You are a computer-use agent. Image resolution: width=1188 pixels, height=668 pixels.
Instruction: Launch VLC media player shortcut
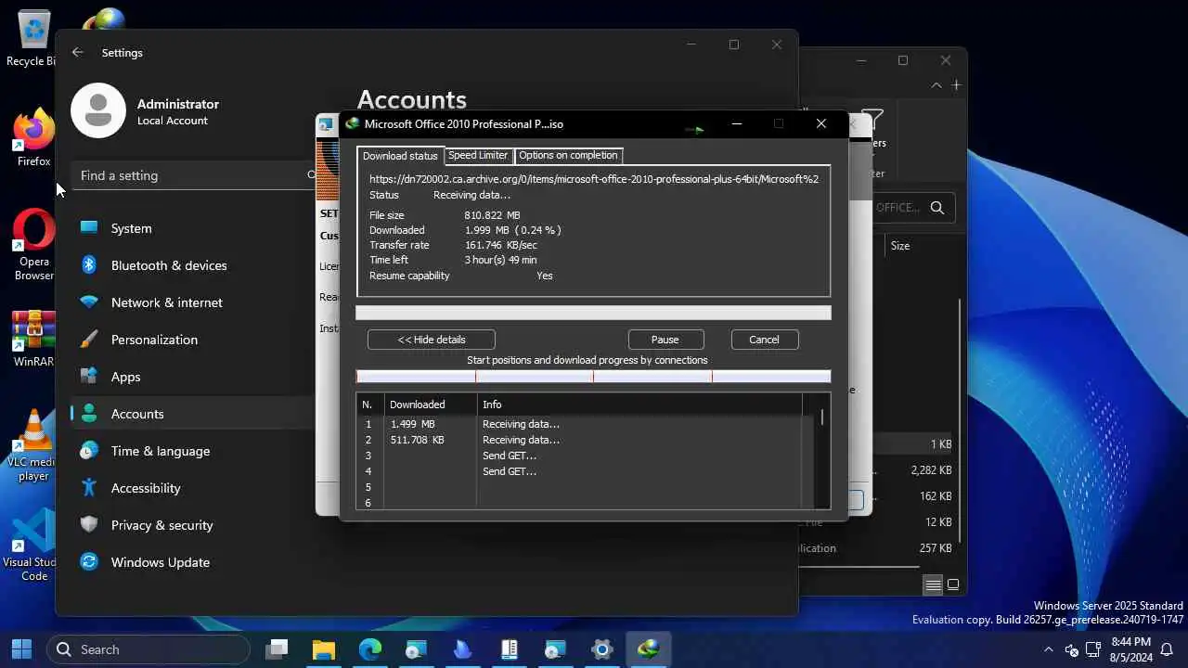tap(33, 445)
